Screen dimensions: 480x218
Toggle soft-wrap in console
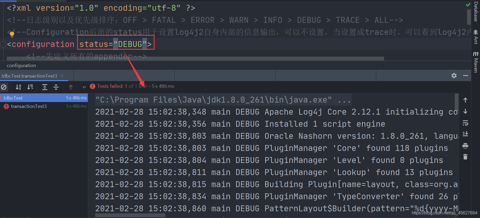[465, 123]
